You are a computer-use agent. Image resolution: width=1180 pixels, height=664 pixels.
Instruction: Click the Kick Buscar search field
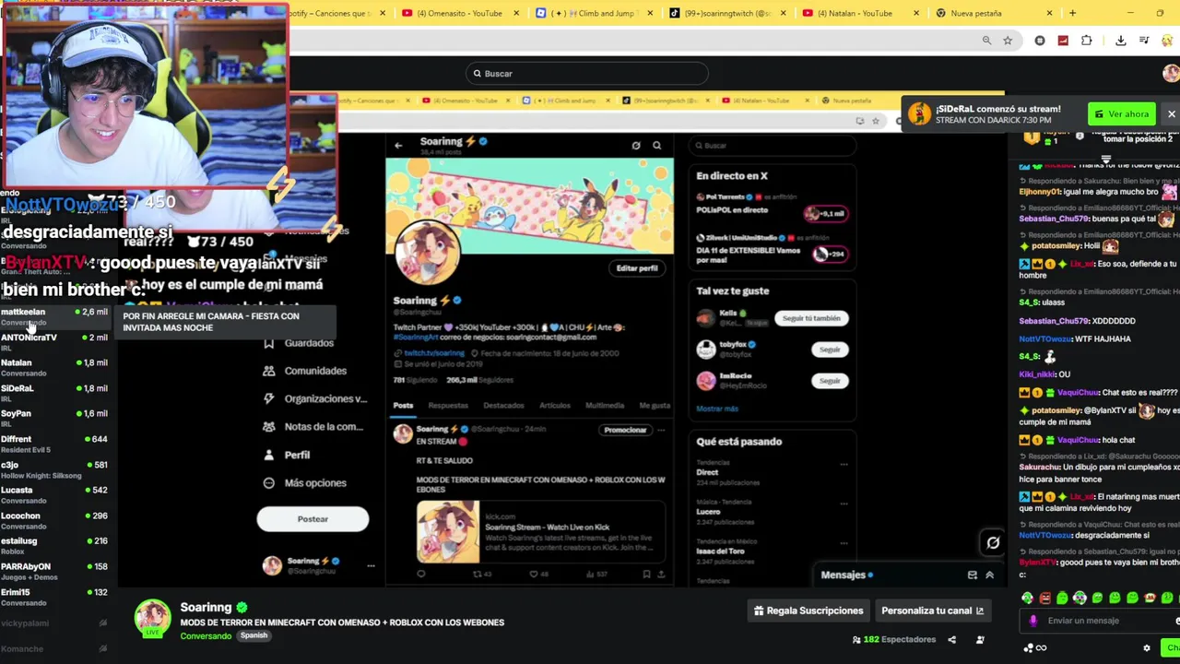tap(586, 74)
